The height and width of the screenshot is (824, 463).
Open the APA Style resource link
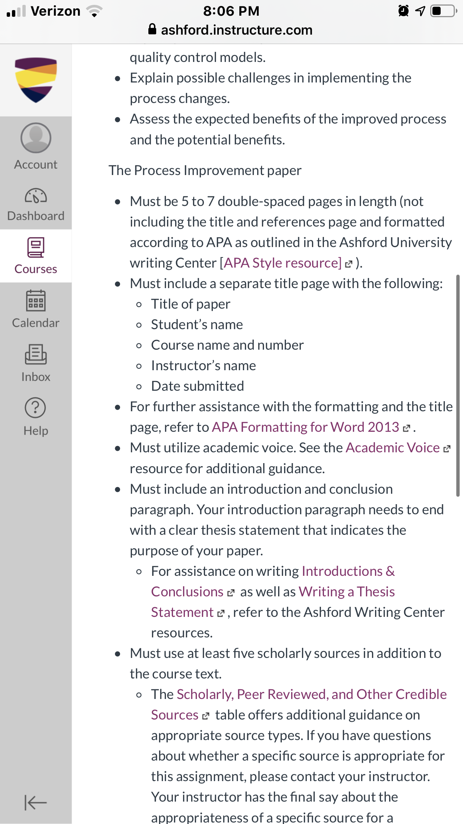282,263
